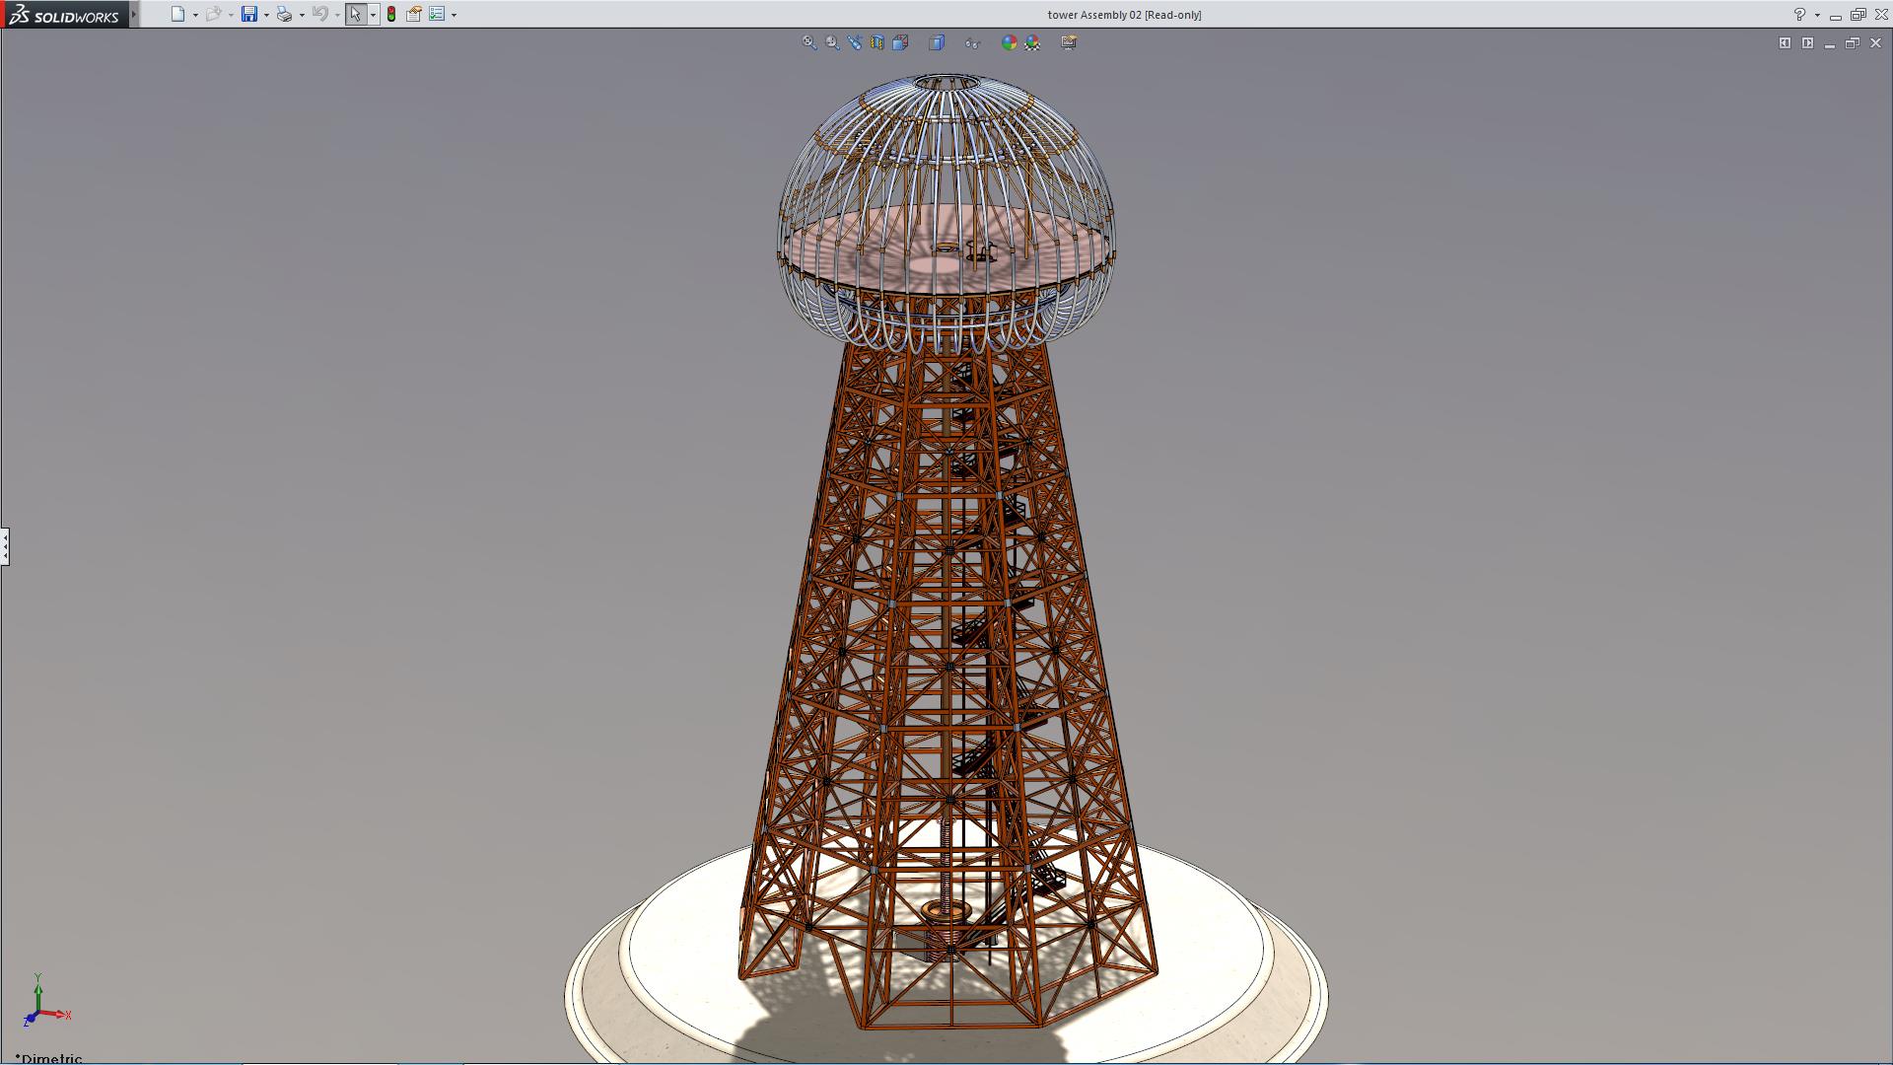The image size is (1893, 1065).
Task: Open View Settings in heads-up toolbar
Action: click(x=1069, y=42)
